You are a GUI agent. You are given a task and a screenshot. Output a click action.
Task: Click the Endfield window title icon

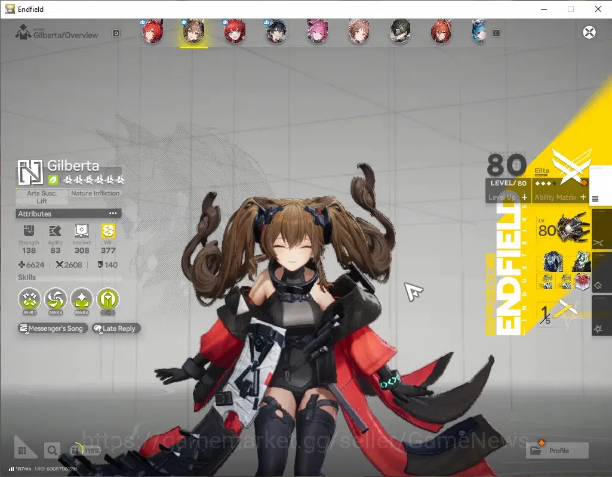pos(10,9)
